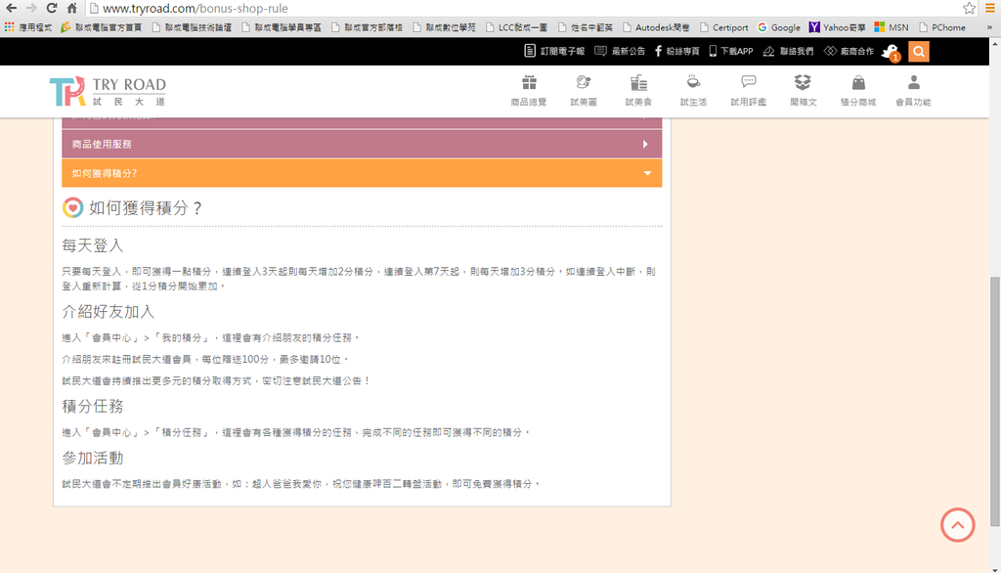This screenshot has width=1001, height=573.
Task: Open the 聯成電腦技術論壇 bookmark
Action: pyautogui.click(x=193, y=27)
